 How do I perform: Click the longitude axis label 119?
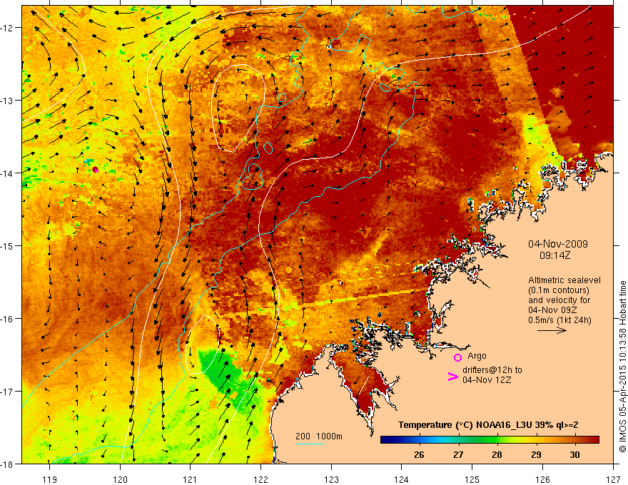[x=50, y=479]
